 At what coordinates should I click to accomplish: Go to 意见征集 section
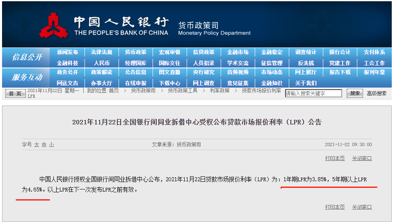coord(238,83)
